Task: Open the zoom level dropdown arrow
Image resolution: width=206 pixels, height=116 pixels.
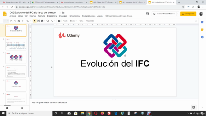Action: click(x=31, y=21)
